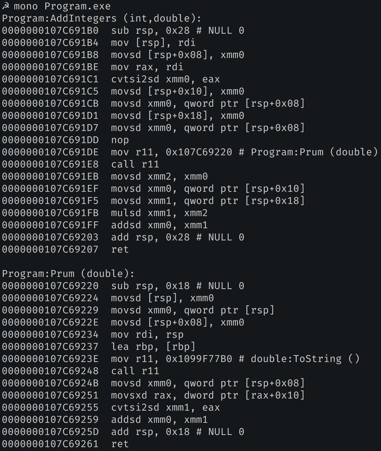Click the first 'call r11' instruction at 107C691E8
This screenshot has height=451, width=381.
(x=135, y=164)
